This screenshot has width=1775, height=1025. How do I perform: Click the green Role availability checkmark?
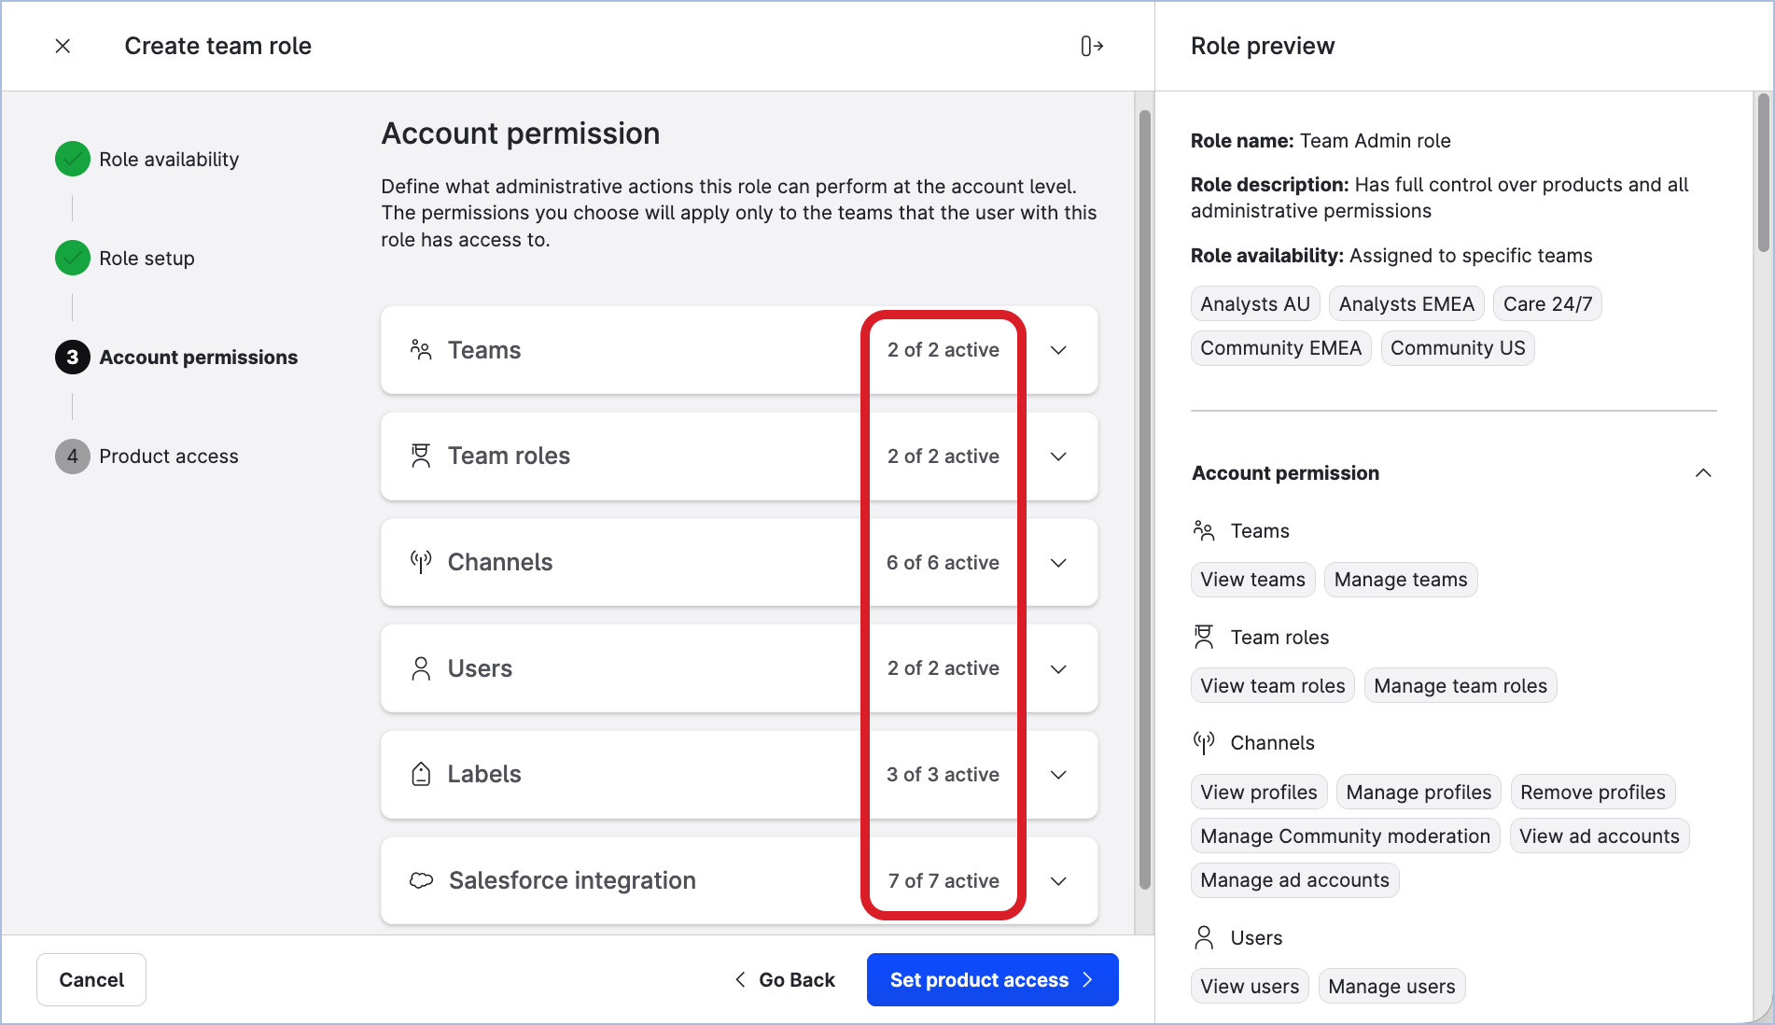point(73,160)
